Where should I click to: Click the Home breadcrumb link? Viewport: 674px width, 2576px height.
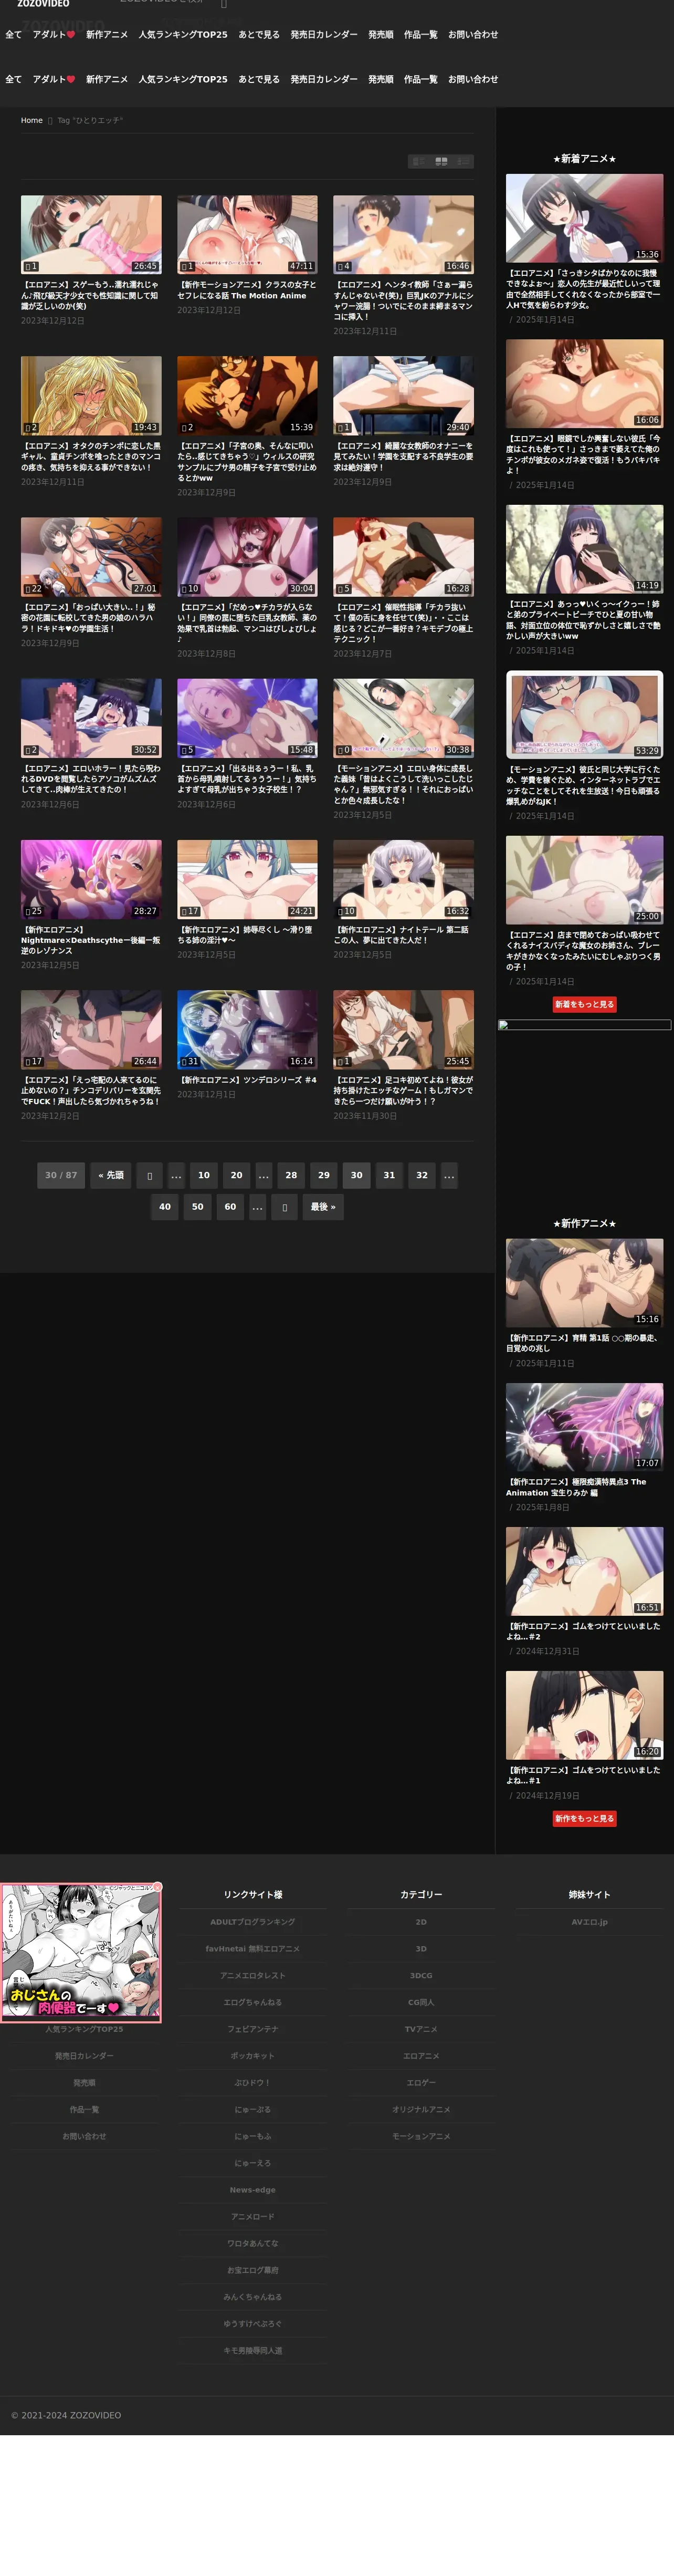32,120
